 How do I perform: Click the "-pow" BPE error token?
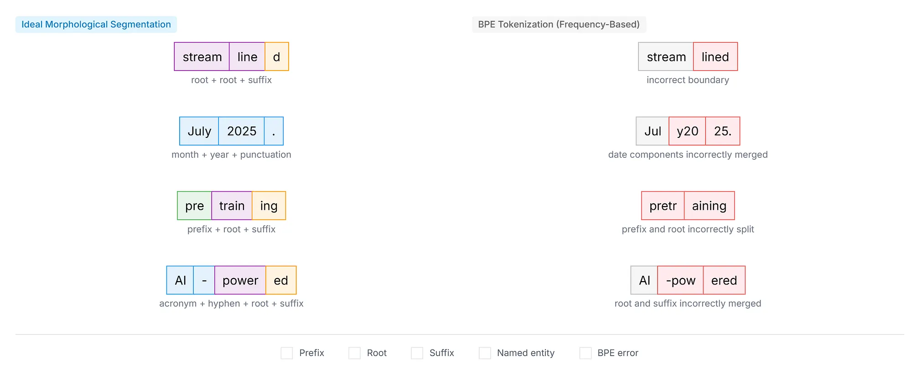(x=680, y=280)
